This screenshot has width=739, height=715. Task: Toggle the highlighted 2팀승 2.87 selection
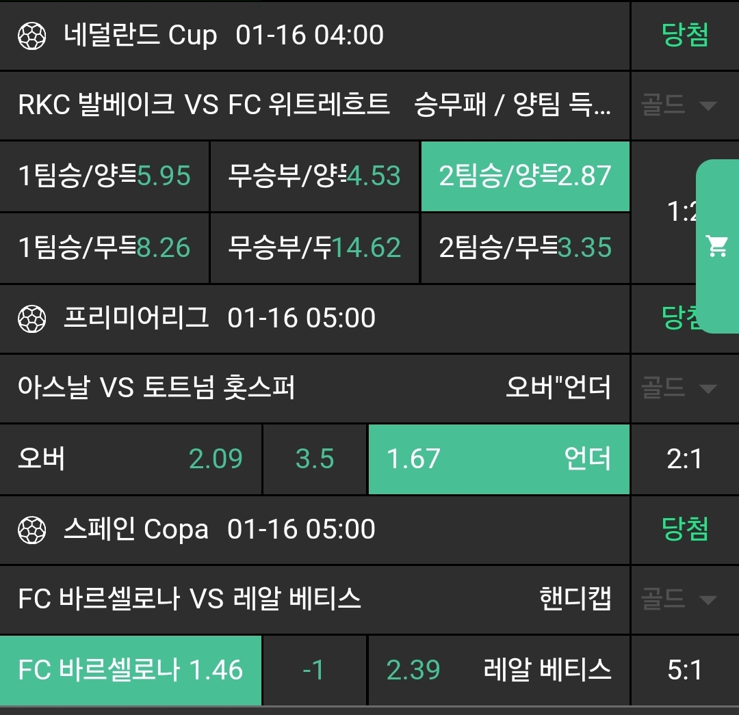(x=525, y=176)
